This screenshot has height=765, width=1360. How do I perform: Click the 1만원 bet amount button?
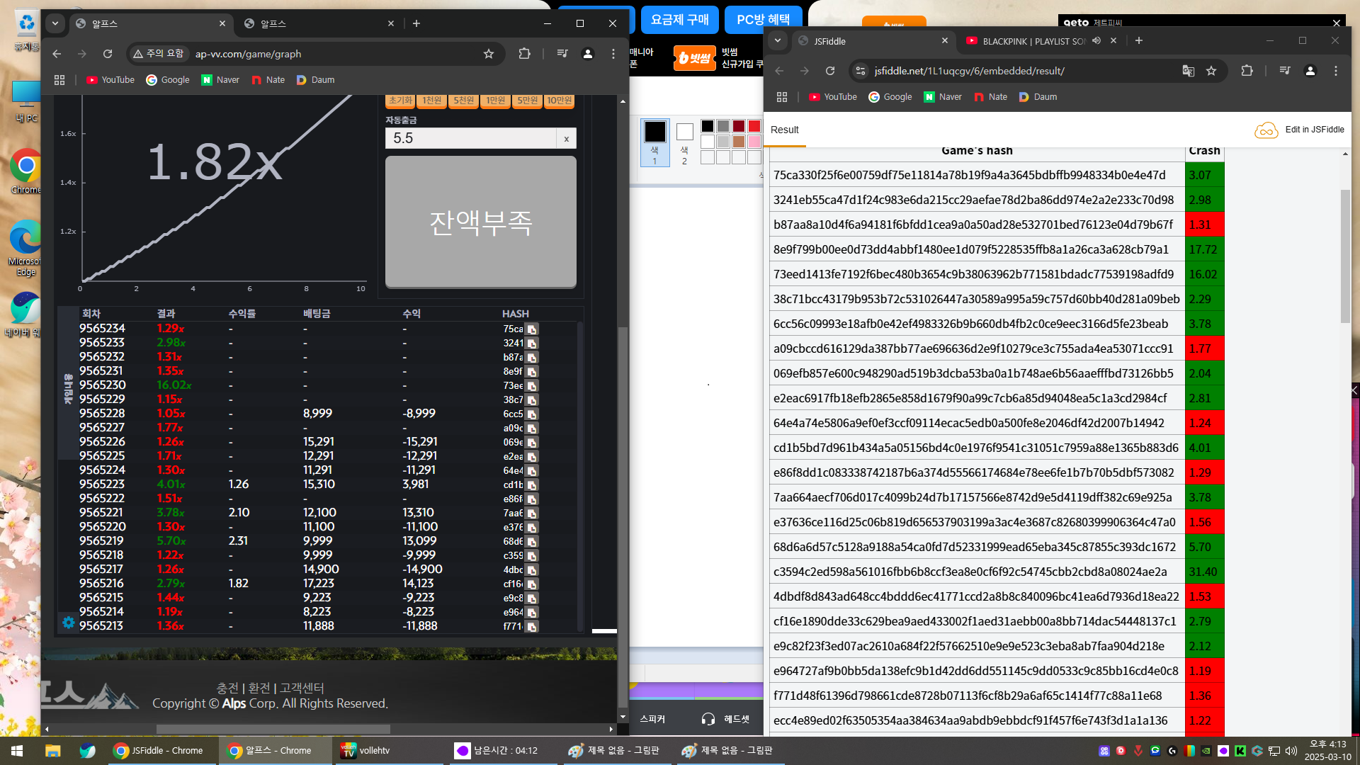tap(495, 101)
